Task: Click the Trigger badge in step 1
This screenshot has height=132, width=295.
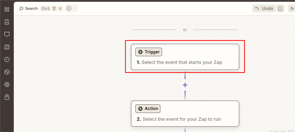Action: 149,52
